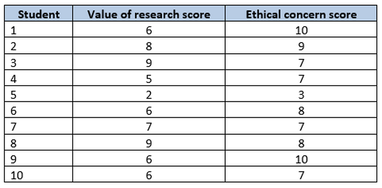Click ethical concern score 7 for student 10
Viewport: 382px width, 188px height.
301,175
